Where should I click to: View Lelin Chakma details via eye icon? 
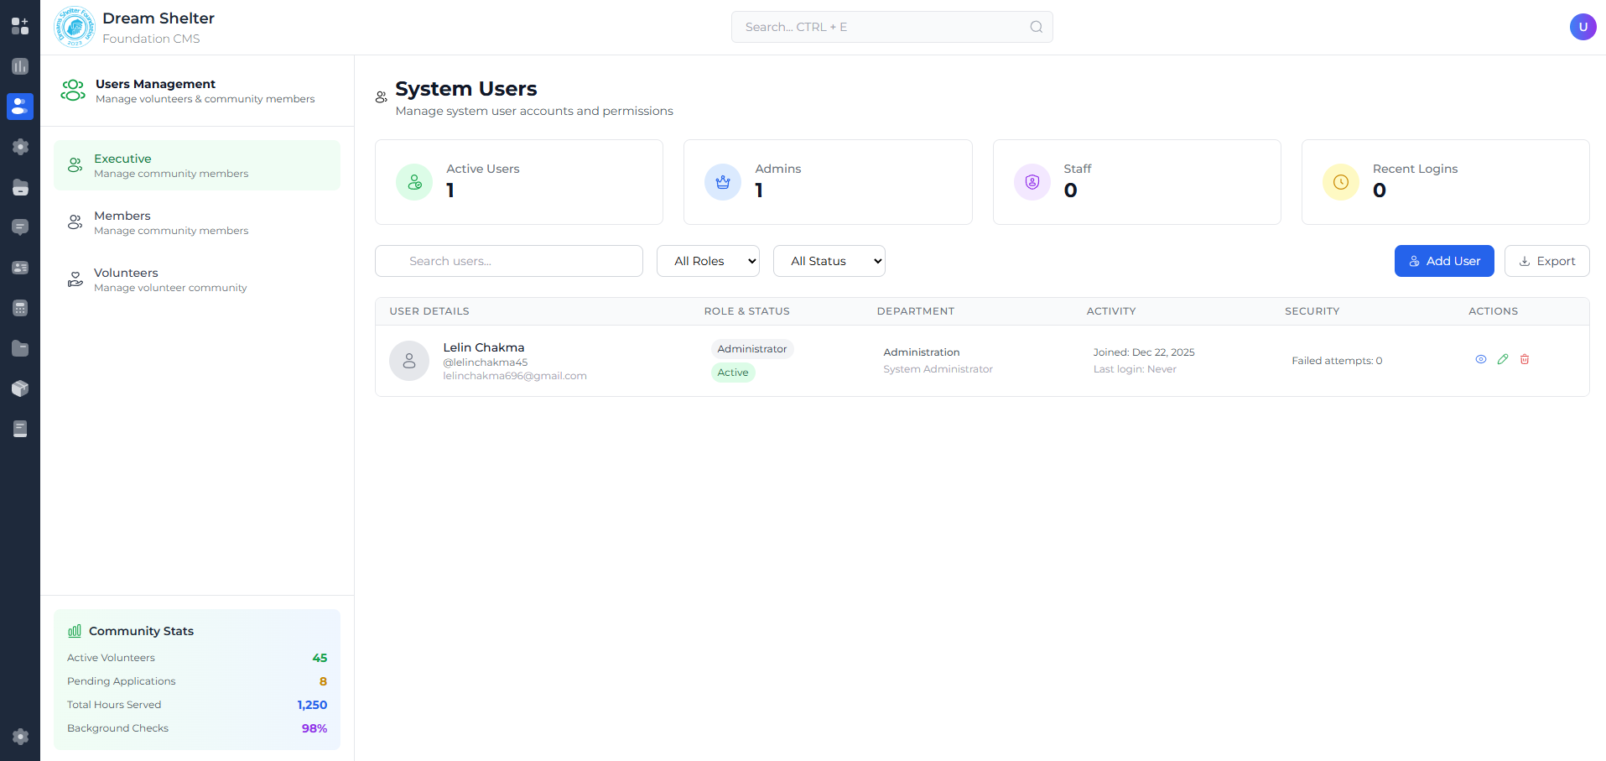pyautogui.click(x=1481, y=359)
